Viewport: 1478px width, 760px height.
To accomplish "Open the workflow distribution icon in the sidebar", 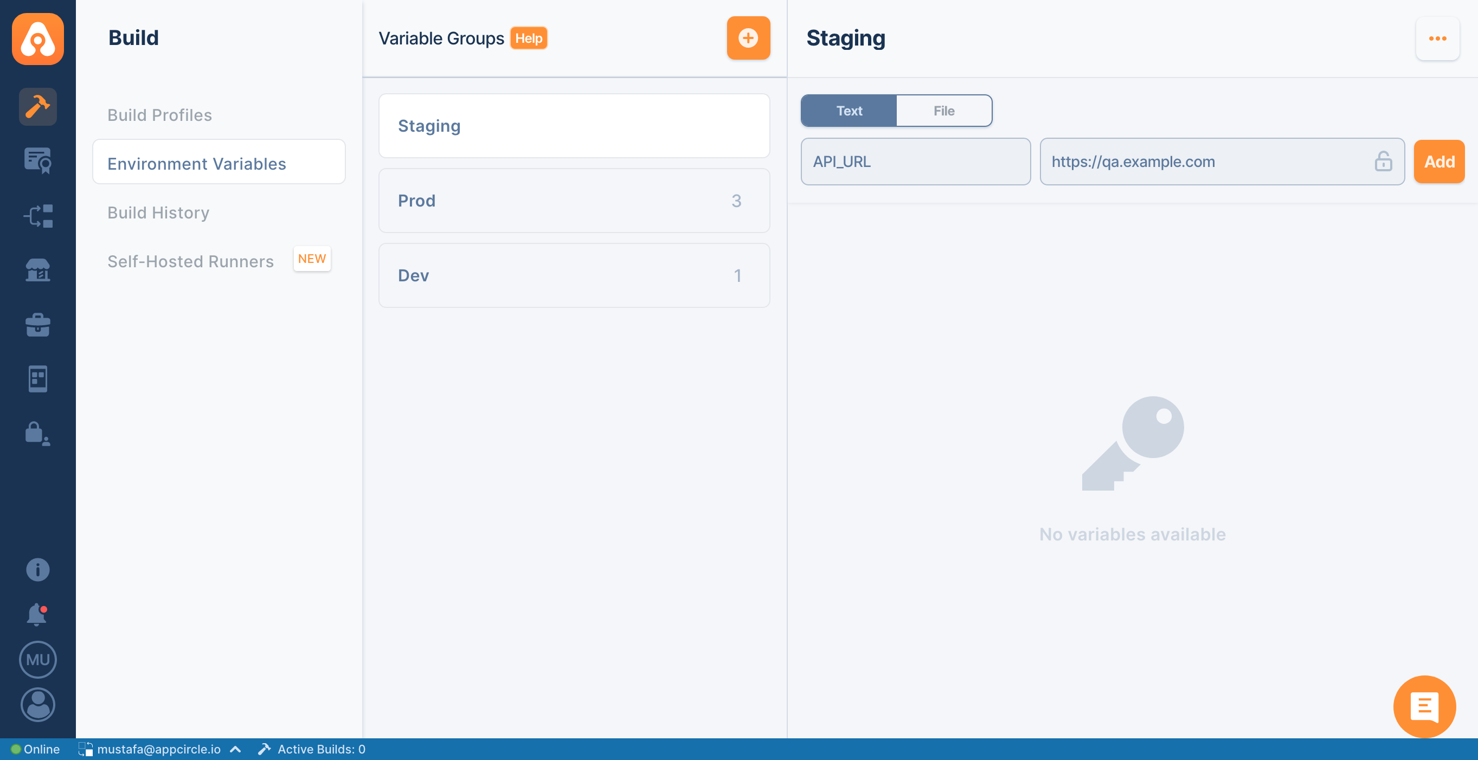I will (38, 216).
